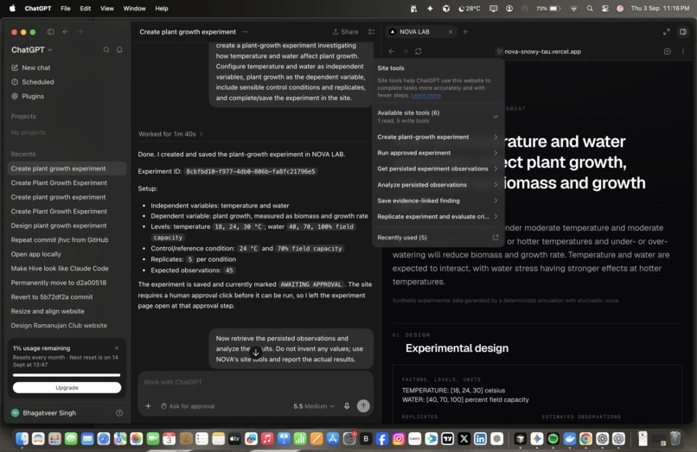Open the View menu in menu bar
The width and height of the screenshot is (697, 452).
click(106, 9)
